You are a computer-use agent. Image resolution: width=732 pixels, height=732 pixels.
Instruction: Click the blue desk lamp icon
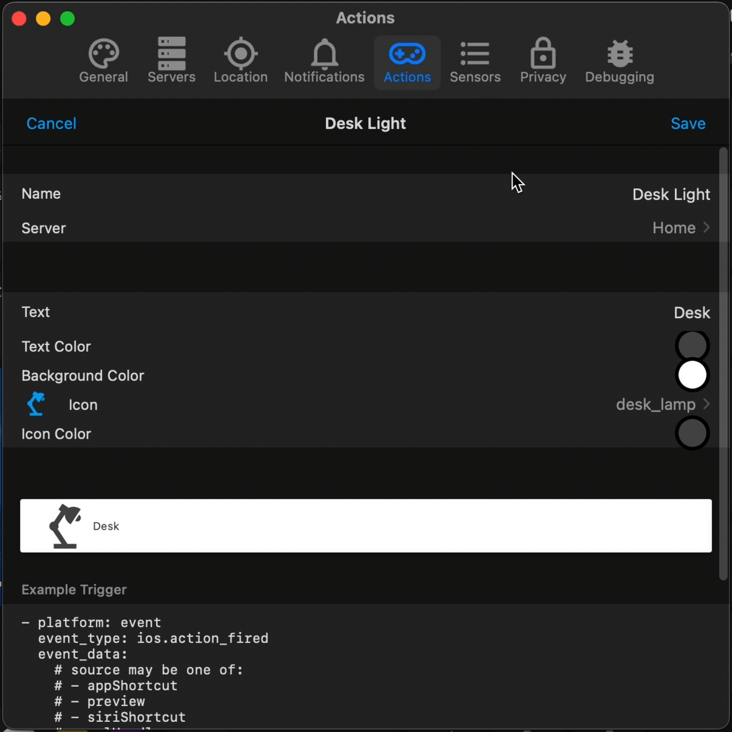pos(35,404)
